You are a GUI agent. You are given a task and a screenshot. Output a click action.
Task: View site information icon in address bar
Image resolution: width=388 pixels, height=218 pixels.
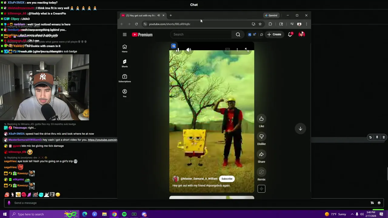(145, 24)
